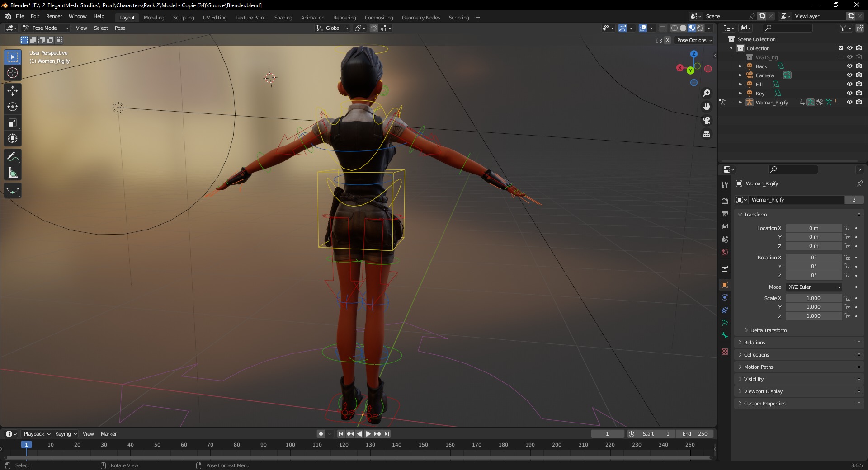Open the Bone properties tab
This screenshot has width=868, height=470.
[725, 335]
